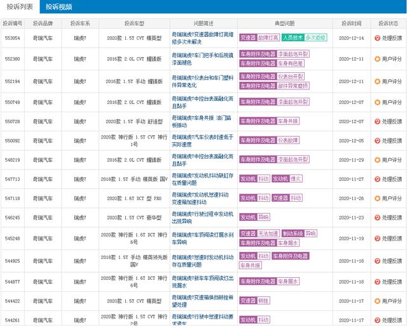Click the 发动机 熄火 problem tag
Image resolution: width=407 pixels, height=328 pixels.
[287, 179]
